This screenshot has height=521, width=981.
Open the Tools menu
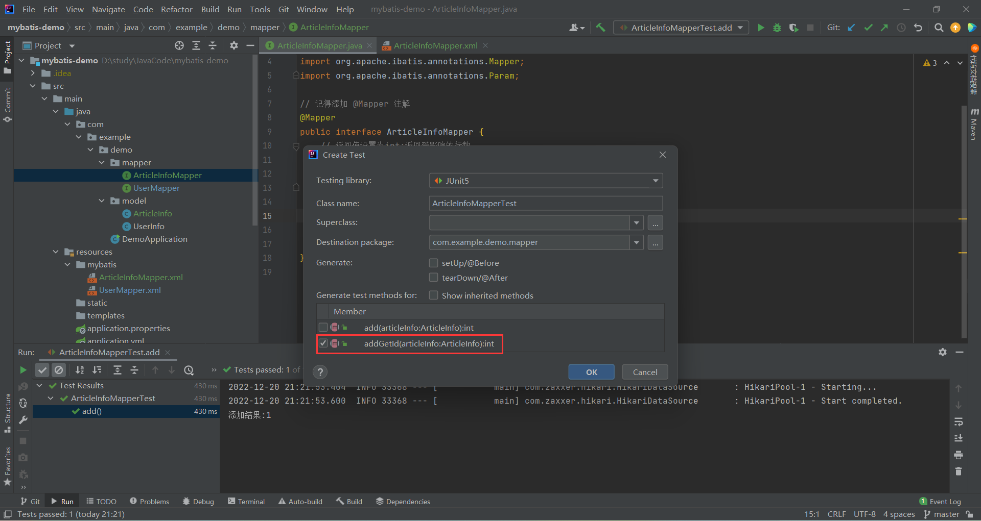point(260,9)
